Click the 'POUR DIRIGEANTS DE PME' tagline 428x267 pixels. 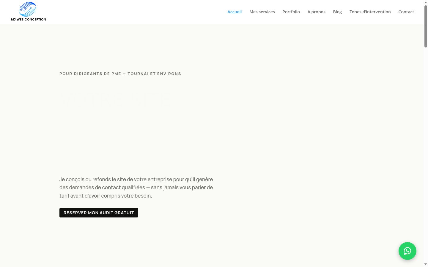click(120, 74)
